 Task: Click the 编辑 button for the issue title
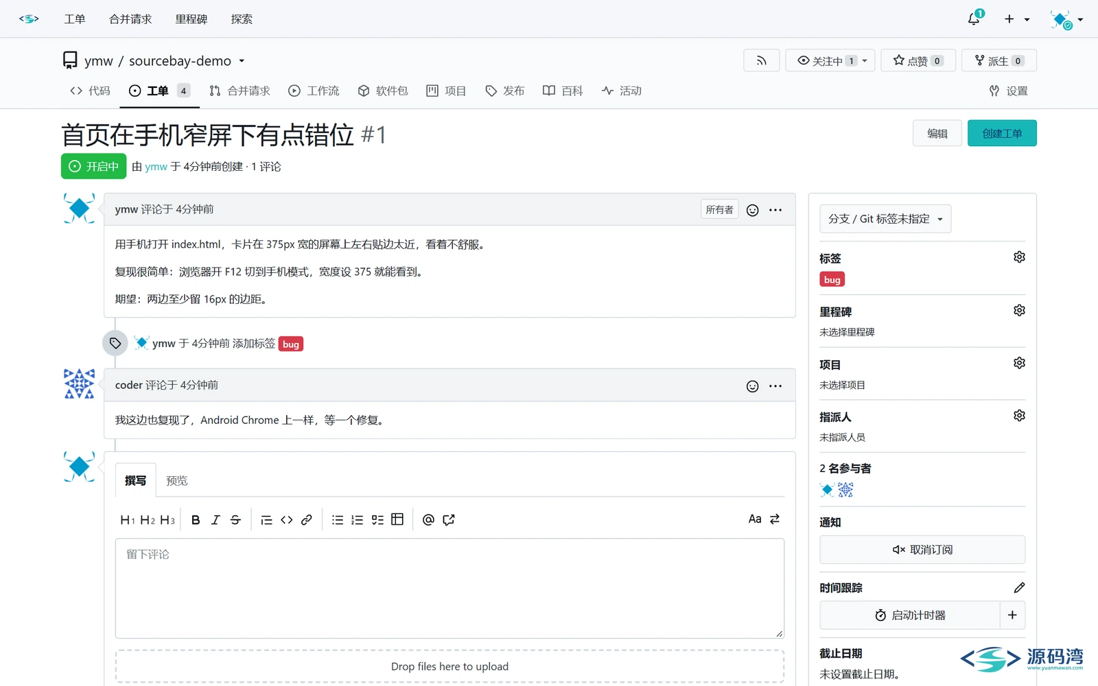tap(937, 133)
